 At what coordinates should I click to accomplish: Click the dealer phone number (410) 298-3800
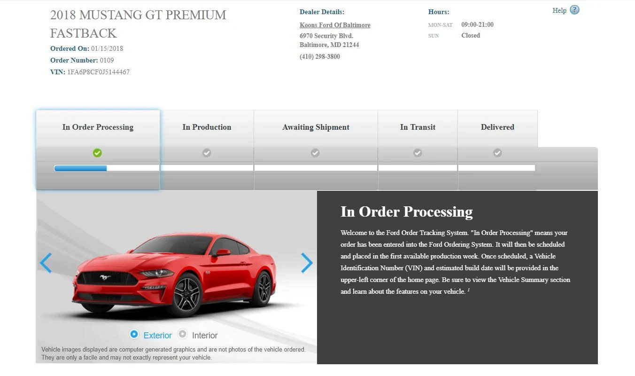tap(320, 56)
